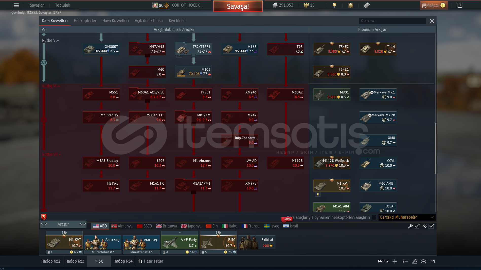Open the chat bubble icon

(x=423, y=261)
